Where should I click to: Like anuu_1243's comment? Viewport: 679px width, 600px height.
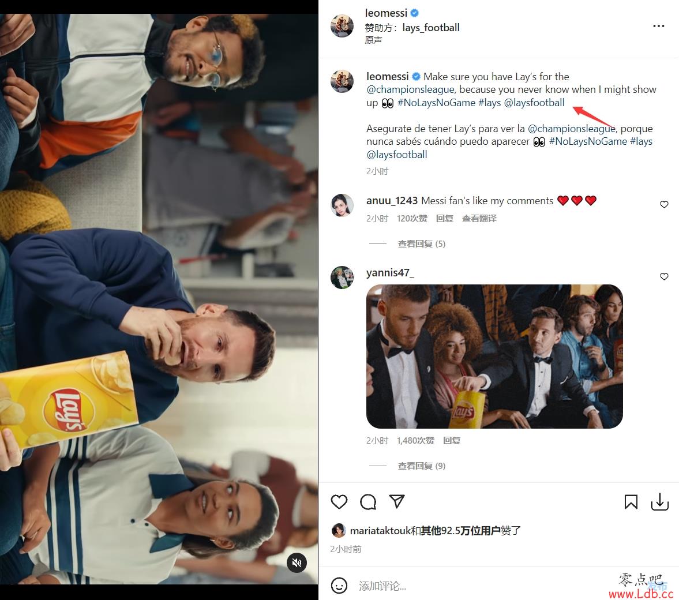point(664,204)
